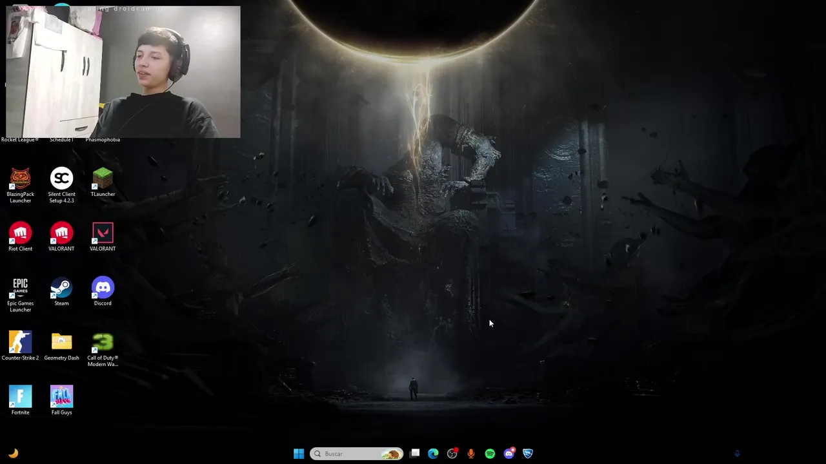Click the Rocket League® label
Image resolution: width=826 pixels, height=464 pixels.
point(20,140)
